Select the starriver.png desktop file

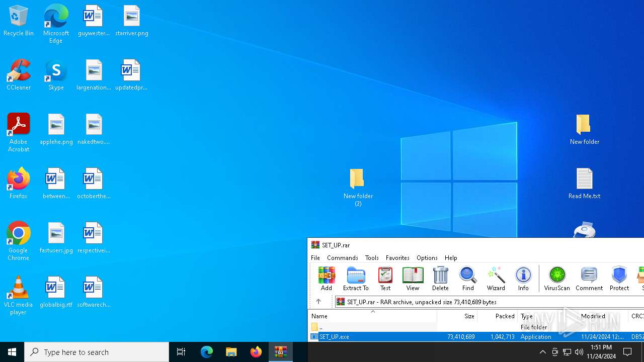coord(132,21)
